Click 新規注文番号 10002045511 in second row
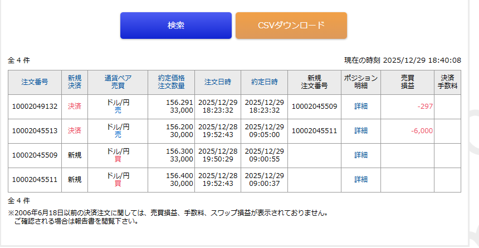Image resolution: width=479 pixels, height=248 pixels. (314, 131)
